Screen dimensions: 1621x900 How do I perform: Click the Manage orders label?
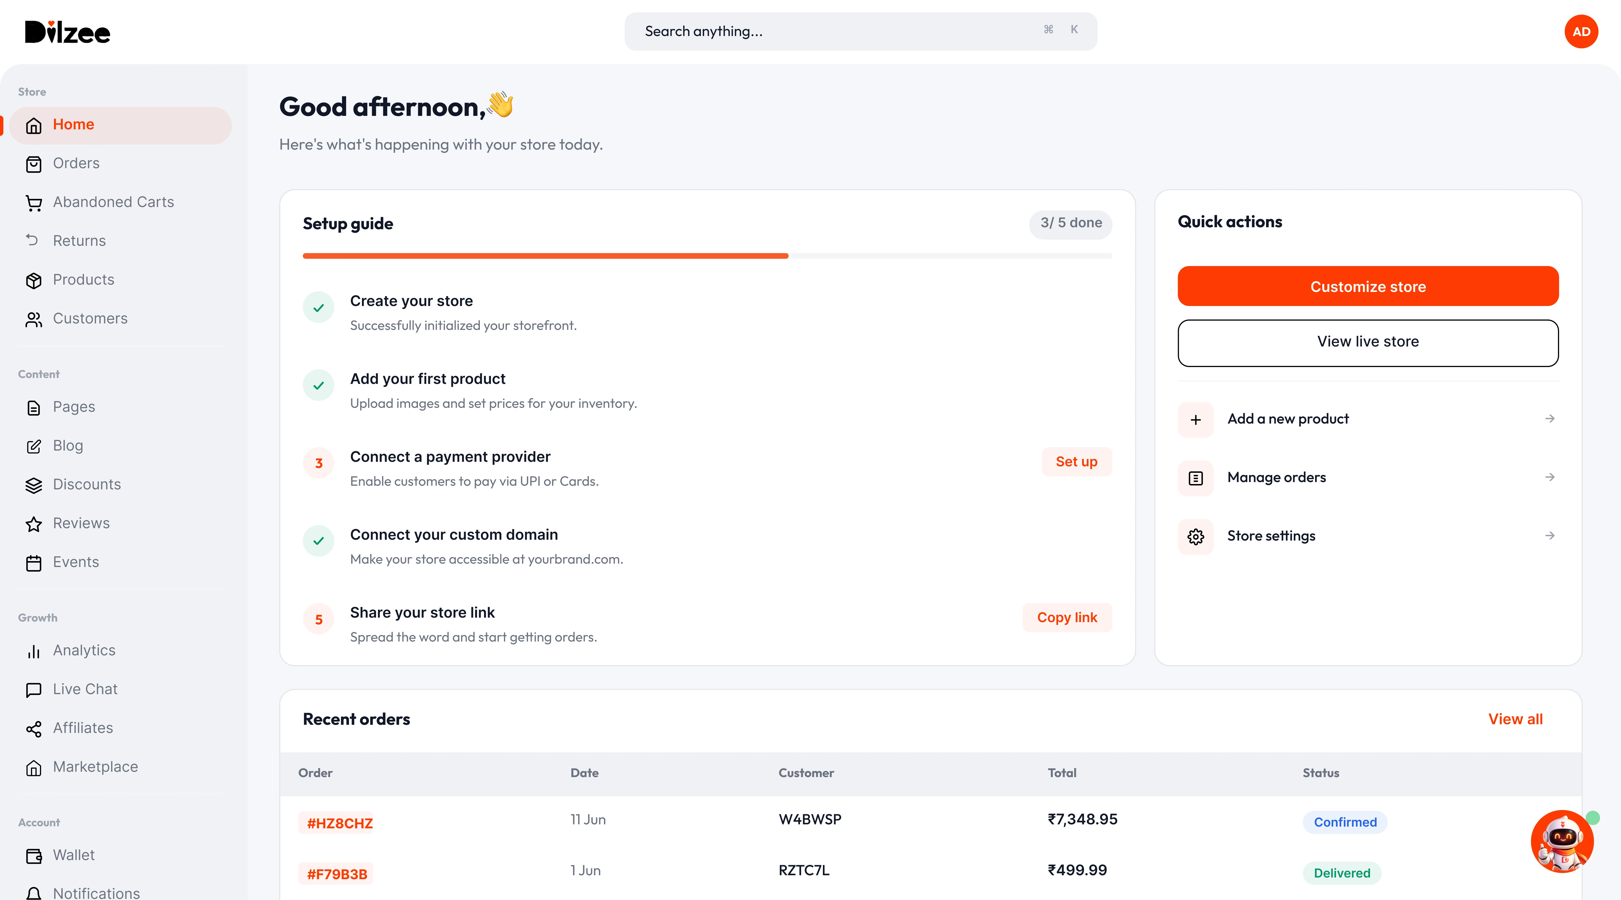click(x=1276, y=477)
